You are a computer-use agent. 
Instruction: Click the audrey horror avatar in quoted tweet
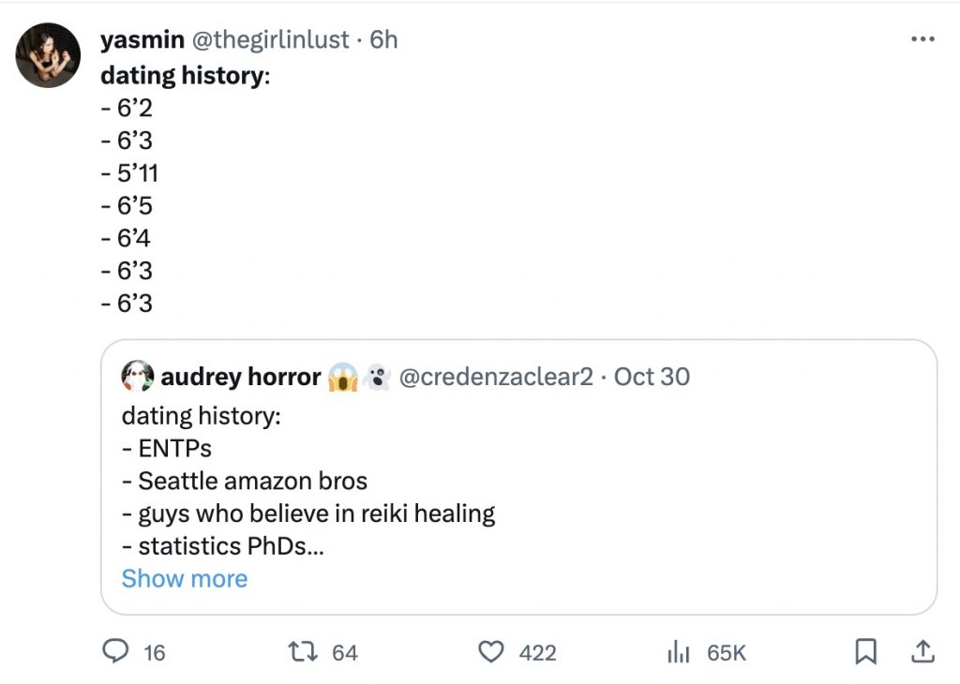click(138, 377)
